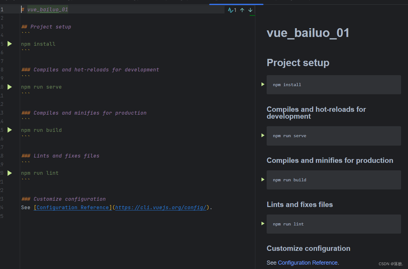Click run arrow beside npm run serve in preview
The height and width of the screenshot is (269, 408).
tap(263, 135)
